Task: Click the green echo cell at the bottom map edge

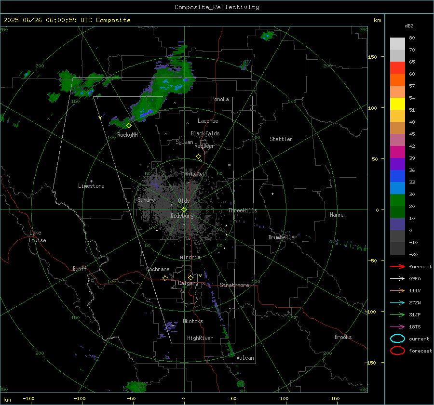Action: (135, 387)
